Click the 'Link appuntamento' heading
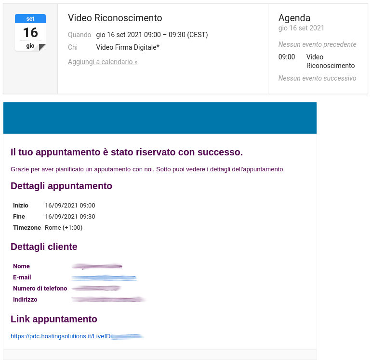Image resolution: width=372 pixels, height=360 pixels. 54,319
